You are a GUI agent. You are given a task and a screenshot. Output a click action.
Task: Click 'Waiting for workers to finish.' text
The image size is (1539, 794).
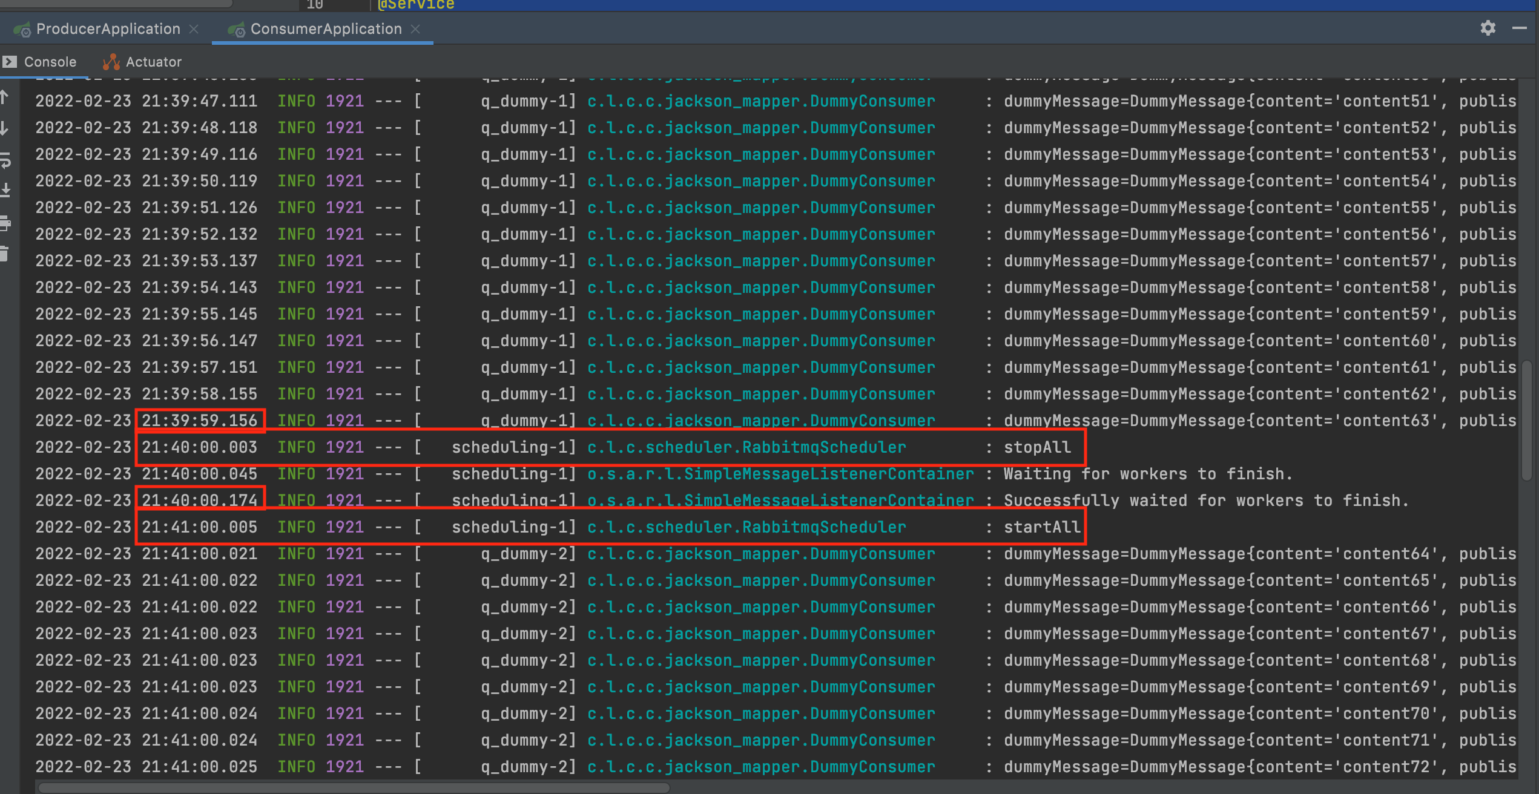click(1148, 474)
